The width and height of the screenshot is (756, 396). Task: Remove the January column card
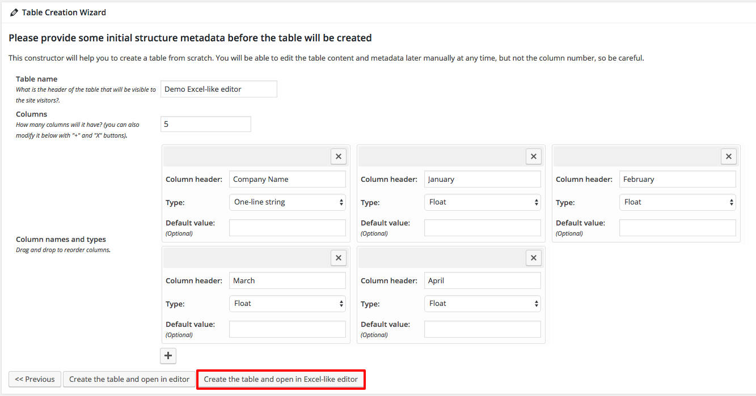click(x=534, y=156)
